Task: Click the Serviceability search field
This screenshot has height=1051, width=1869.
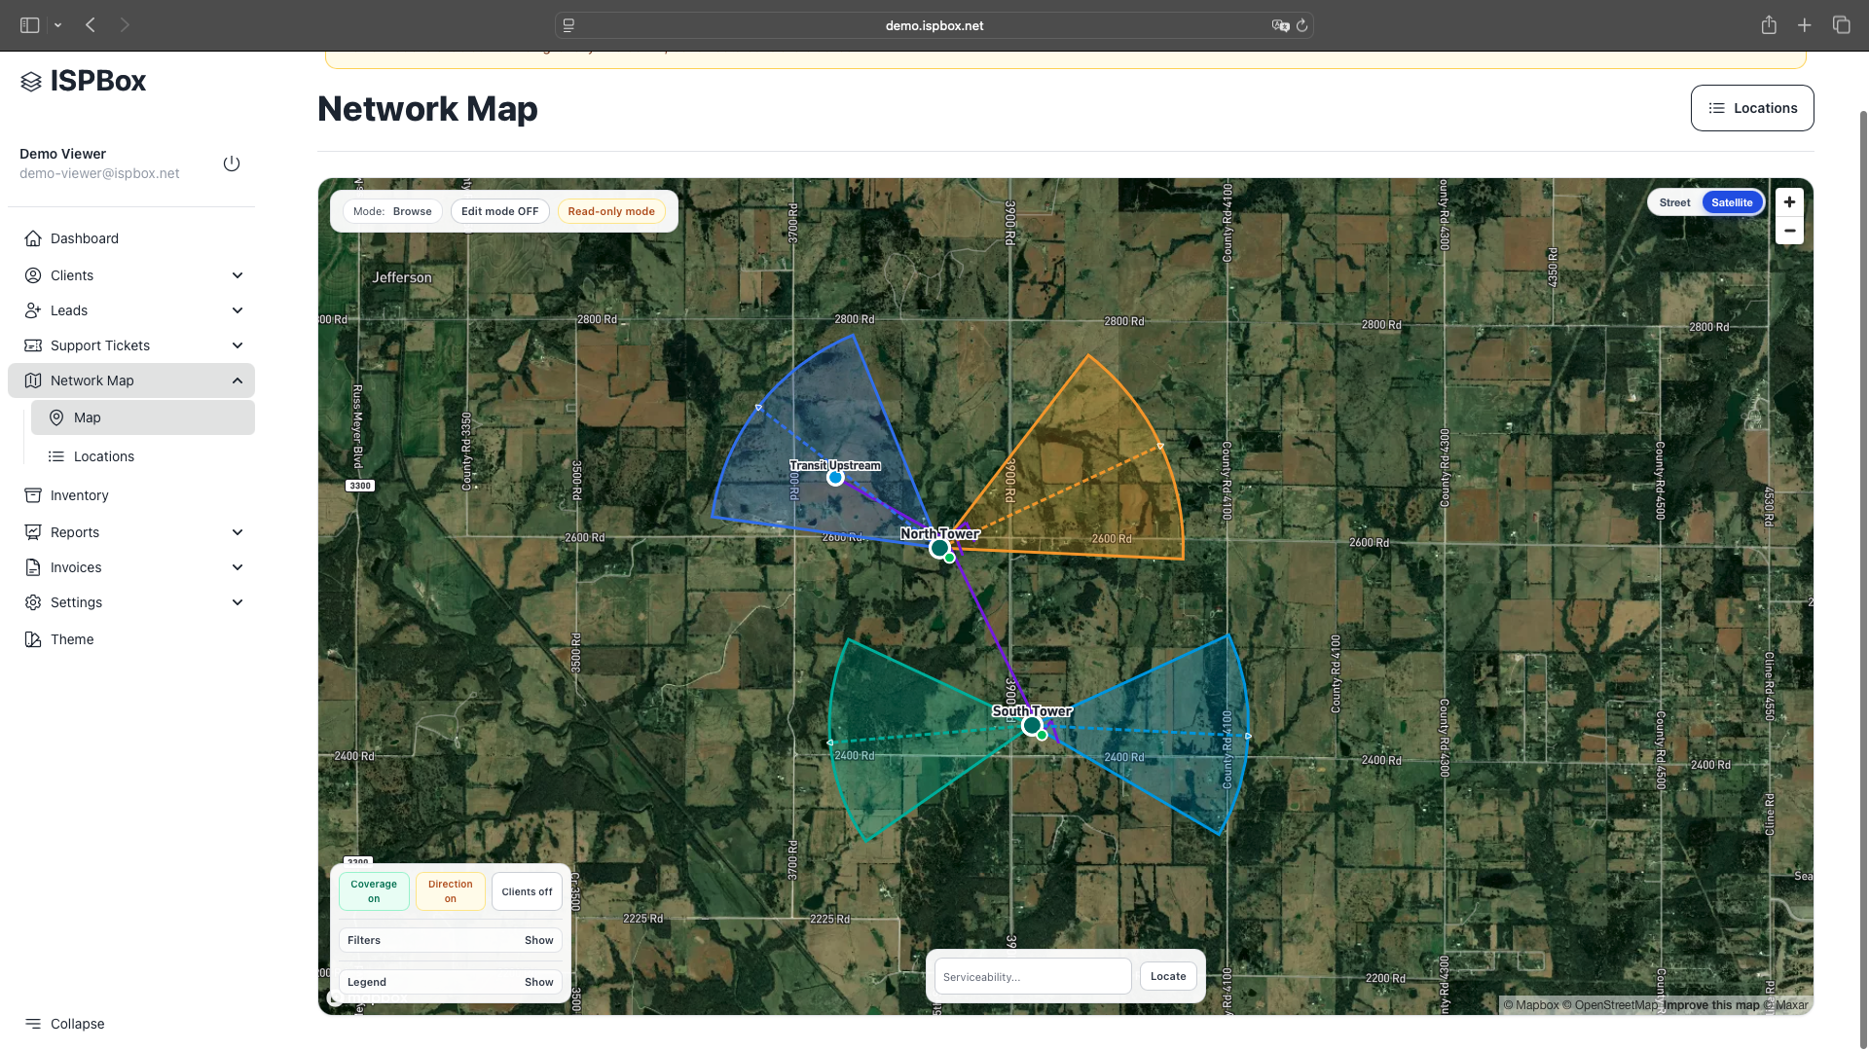Action: [x=1032, y=975]
